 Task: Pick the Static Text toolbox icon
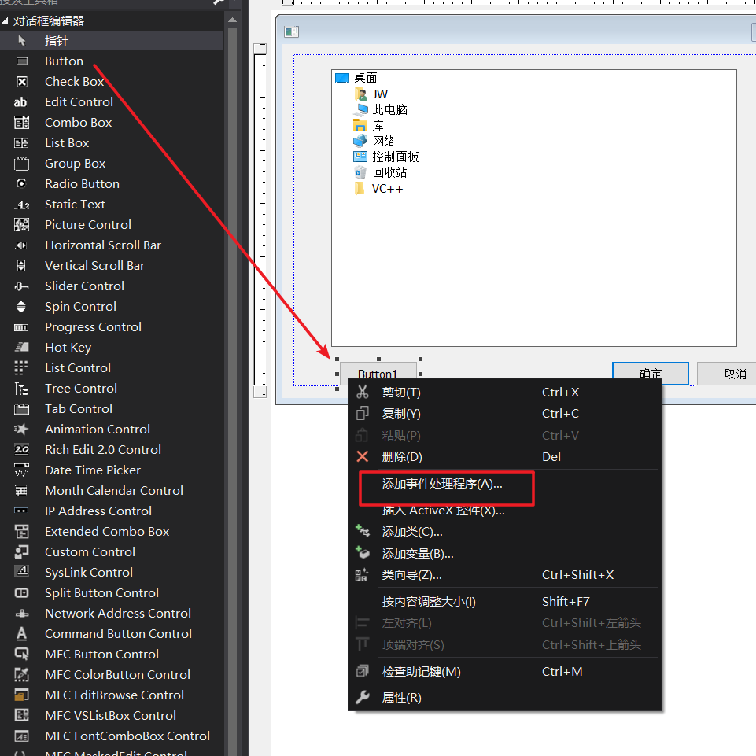tap(22, 205)
